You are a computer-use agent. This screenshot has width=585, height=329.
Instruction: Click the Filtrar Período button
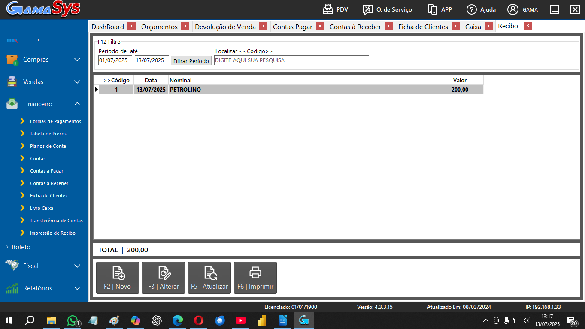coord(191,61)
